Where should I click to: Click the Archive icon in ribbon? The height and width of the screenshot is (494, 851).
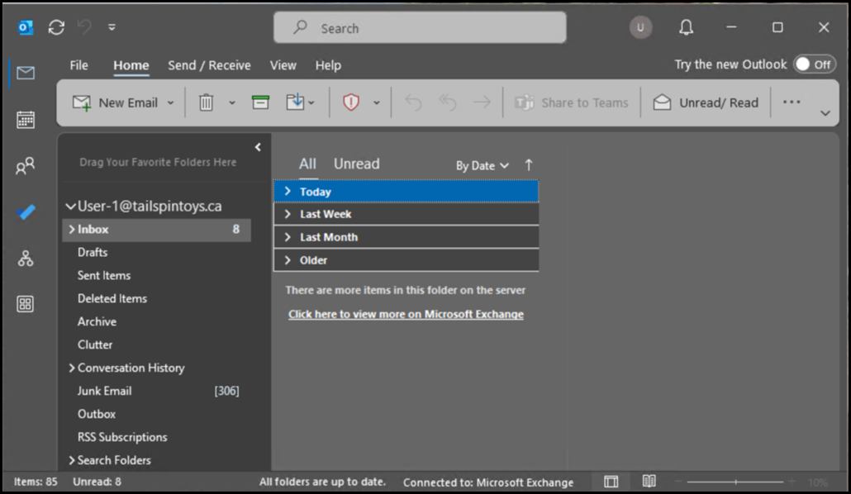[x=260, y=102]
